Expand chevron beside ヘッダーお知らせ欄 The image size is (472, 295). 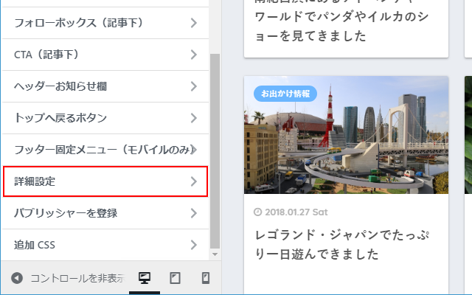pos(194,86)
